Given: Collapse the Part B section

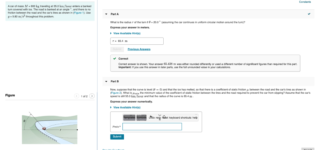Looking at the screenshot, I should (106, 81).
